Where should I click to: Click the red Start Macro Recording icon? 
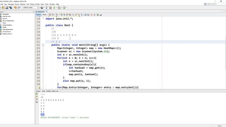pyautogui.click(x=91, y=14)
